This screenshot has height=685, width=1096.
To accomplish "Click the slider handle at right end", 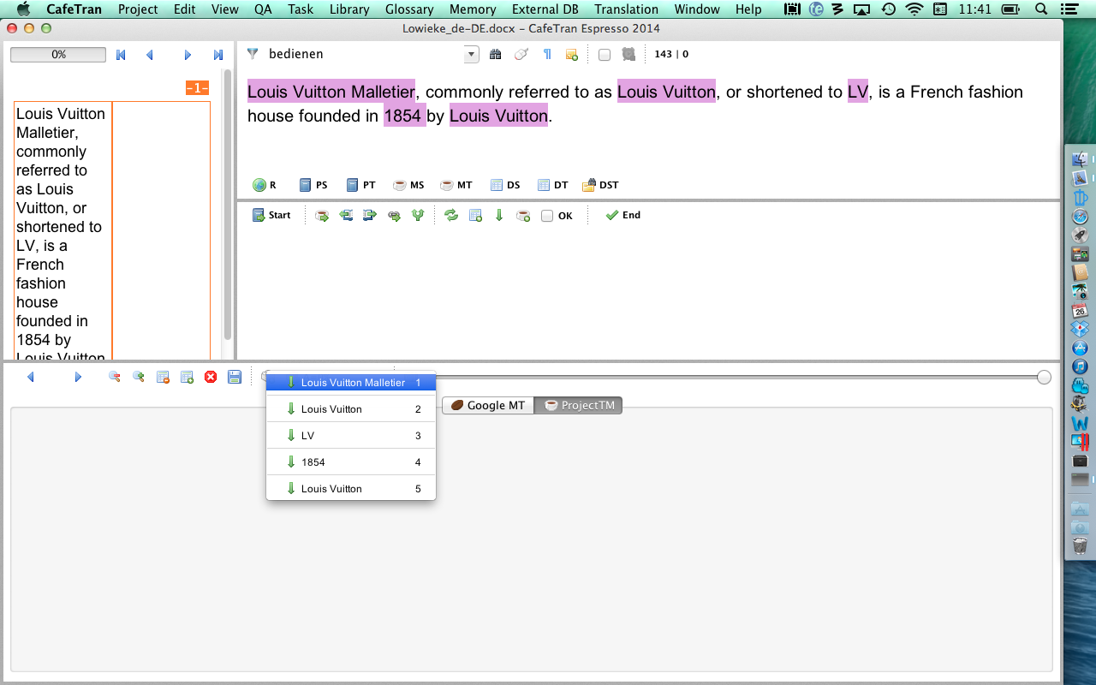I will pos(1044,378).
